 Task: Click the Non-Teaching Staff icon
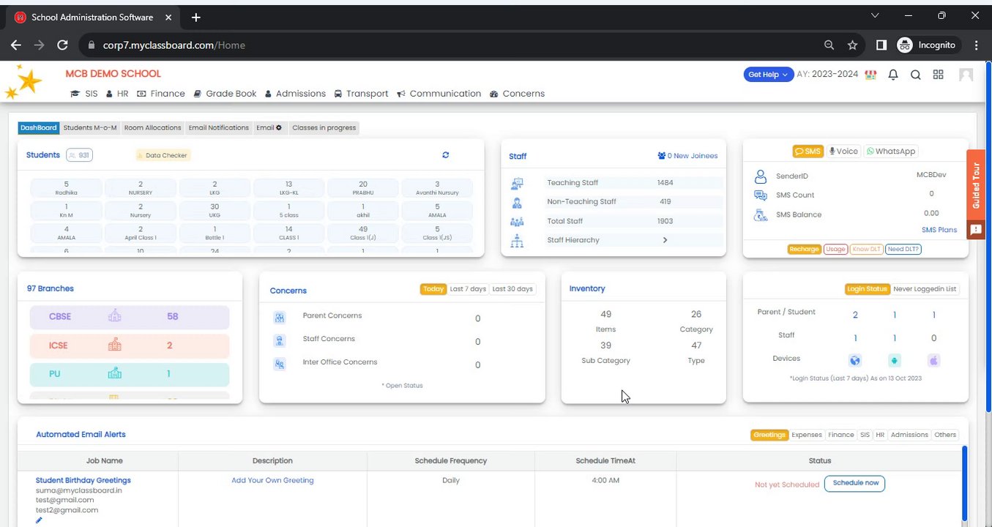[518, 203]
